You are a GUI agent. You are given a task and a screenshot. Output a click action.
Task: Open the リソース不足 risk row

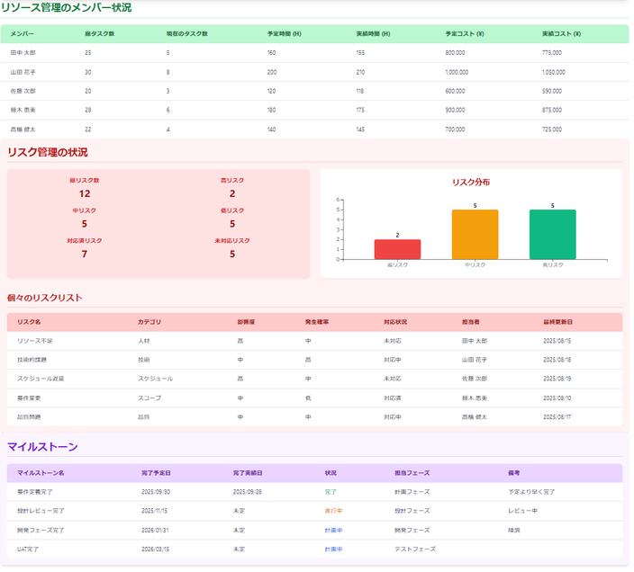[x=35, y=341]
